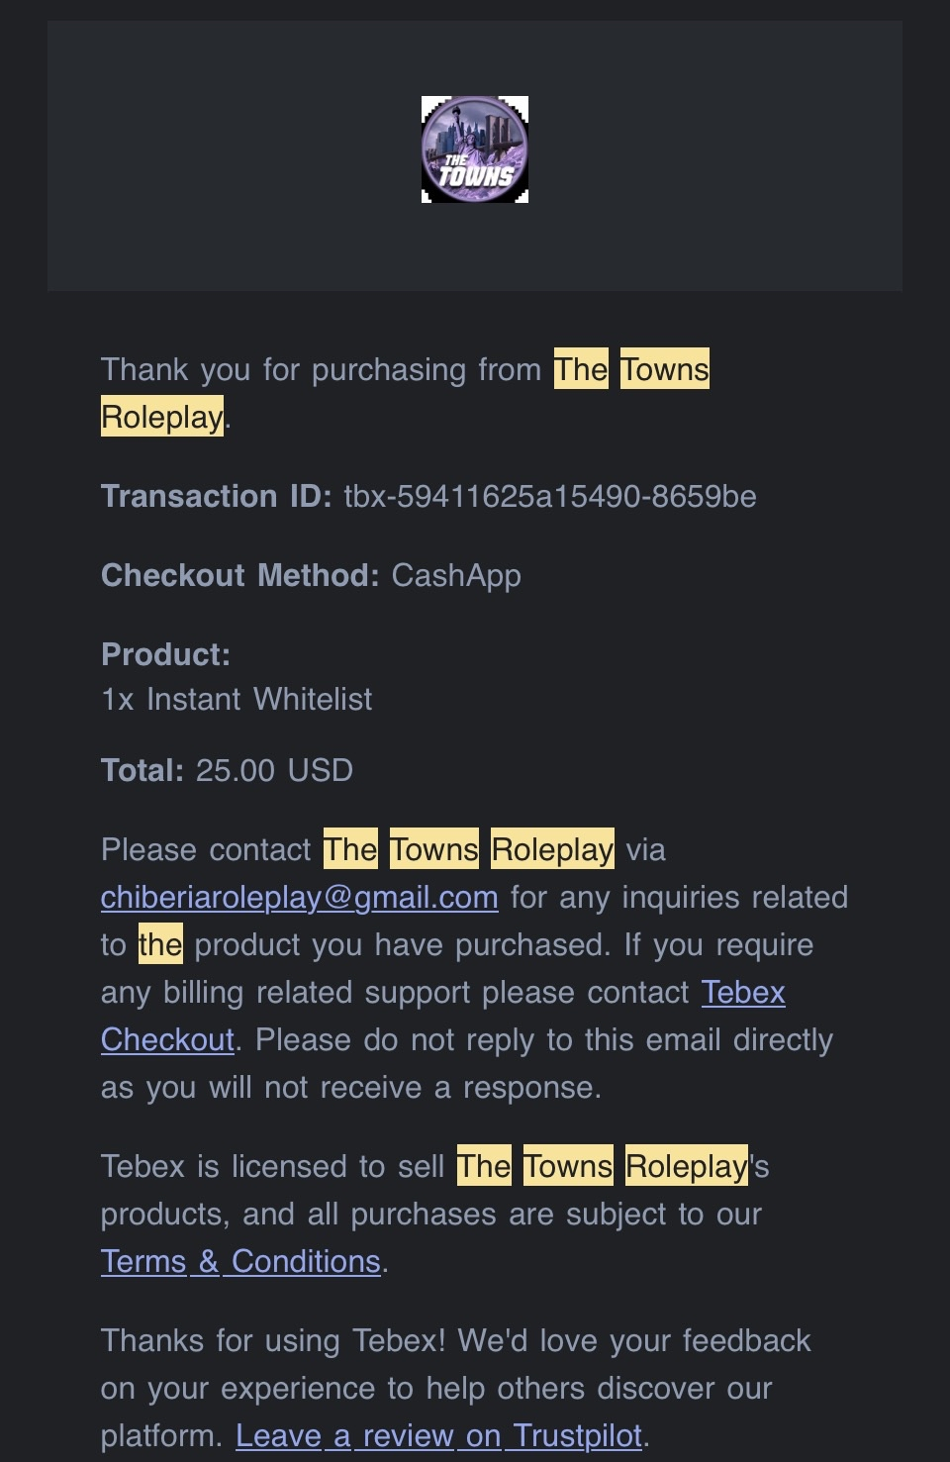950x1462 pixels.
Task: Open the Tebex Checkout billing link
Action: 742,993
